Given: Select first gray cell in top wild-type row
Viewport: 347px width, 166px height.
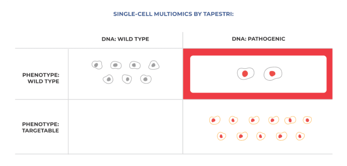Looking at the screenshot, I should click(x=97, y=65).
